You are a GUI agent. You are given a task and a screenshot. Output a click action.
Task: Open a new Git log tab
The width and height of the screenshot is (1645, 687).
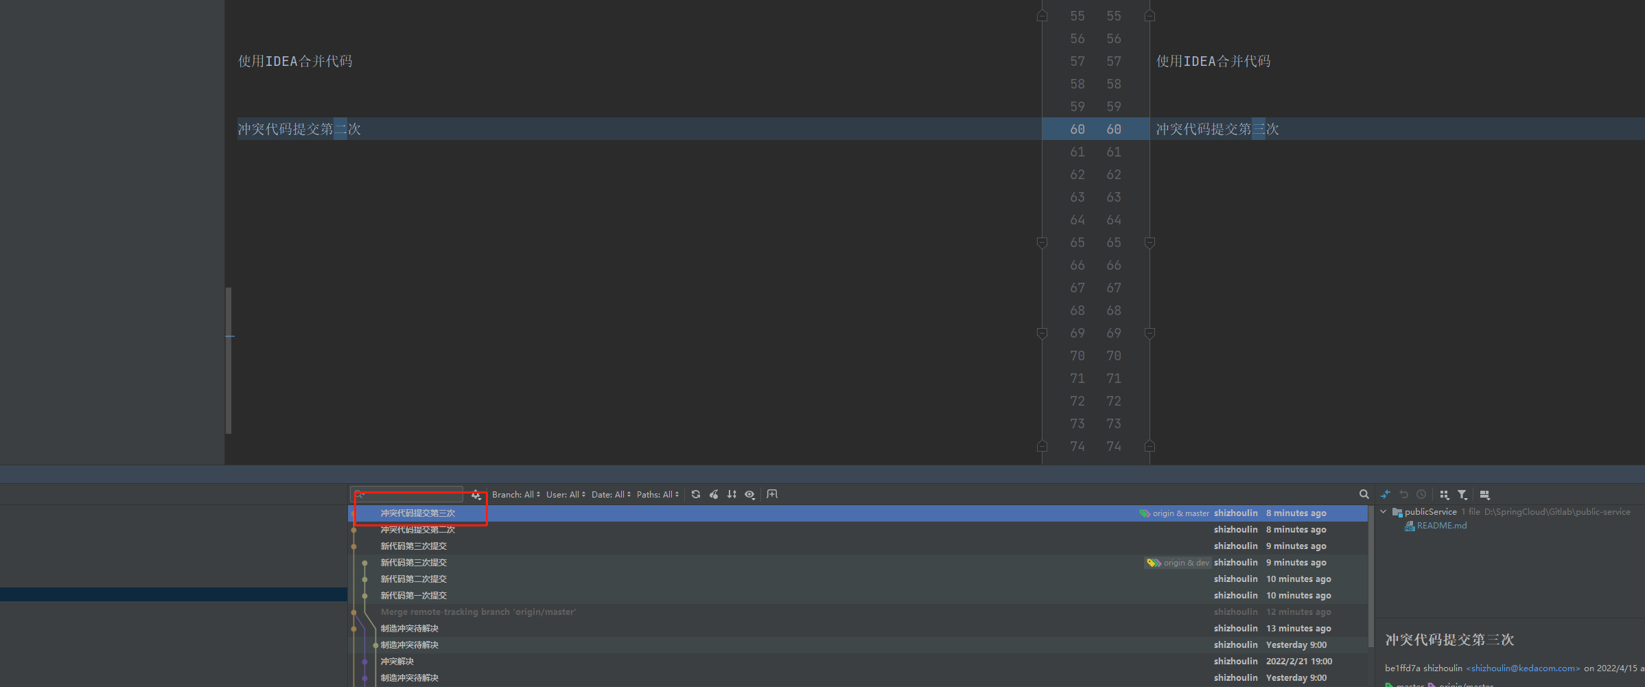772,494
